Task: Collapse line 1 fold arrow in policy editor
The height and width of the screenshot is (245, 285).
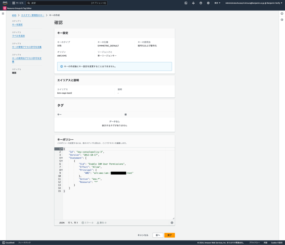Action: point(62,149)
